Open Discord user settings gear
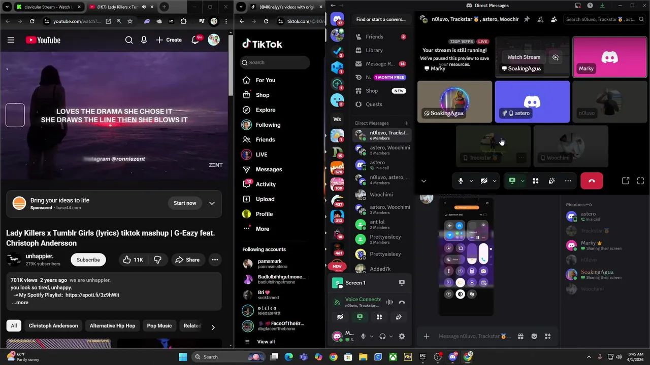 point(402,336)
